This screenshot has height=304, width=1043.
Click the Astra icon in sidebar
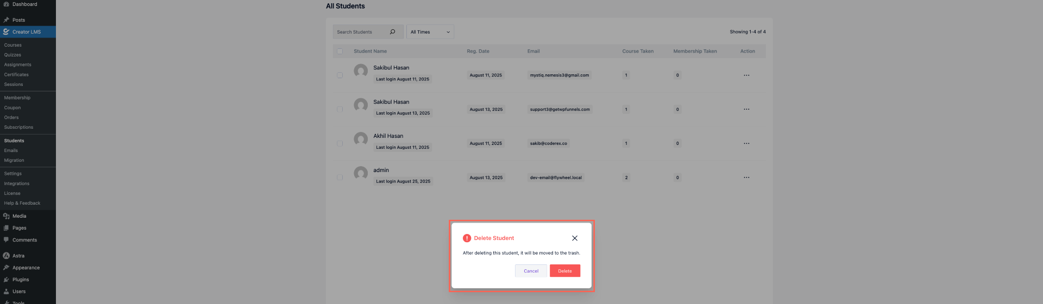click(x=6, y=256)
